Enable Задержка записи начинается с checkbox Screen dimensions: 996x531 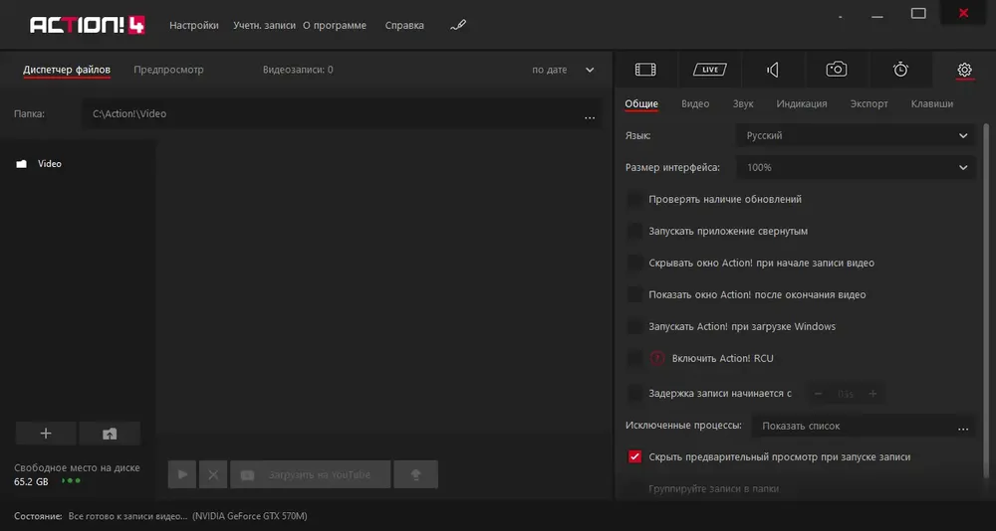tap(634, 394)
